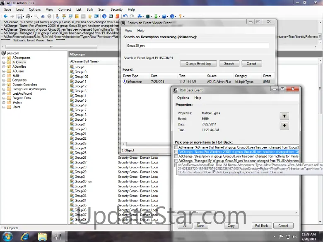Click the gray Forward arrow toolbar icon

click(x=12, y=16)
